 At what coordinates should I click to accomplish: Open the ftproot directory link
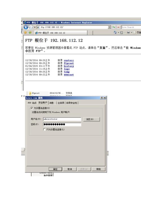pyautogui.click(x=69, y=63)
